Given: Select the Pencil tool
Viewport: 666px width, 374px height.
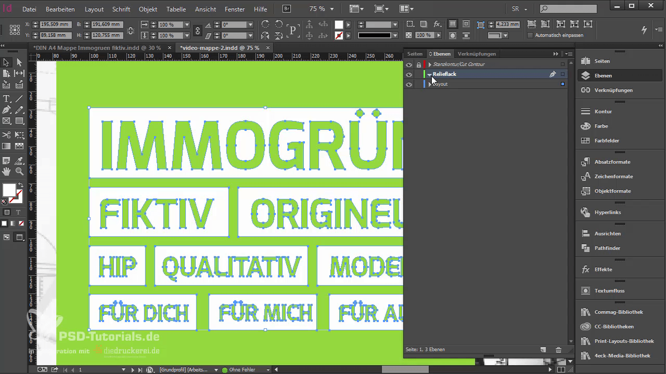Looking at the screenshot, I should 19,110.
